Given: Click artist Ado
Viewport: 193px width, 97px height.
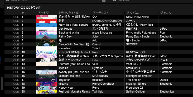Looking at the screenshot, I should [95, 40].
